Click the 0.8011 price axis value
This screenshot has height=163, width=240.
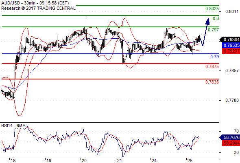point(232,11)
